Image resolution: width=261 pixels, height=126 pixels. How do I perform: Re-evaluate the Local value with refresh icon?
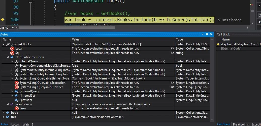point(172,49)
